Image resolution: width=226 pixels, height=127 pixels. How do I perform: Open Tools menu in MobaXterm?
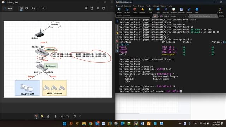pyautogui.click(x=148, y=6)
